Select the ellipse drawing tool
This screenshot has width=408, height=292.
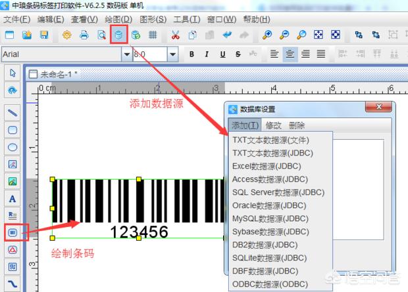[x=13, y=147]
